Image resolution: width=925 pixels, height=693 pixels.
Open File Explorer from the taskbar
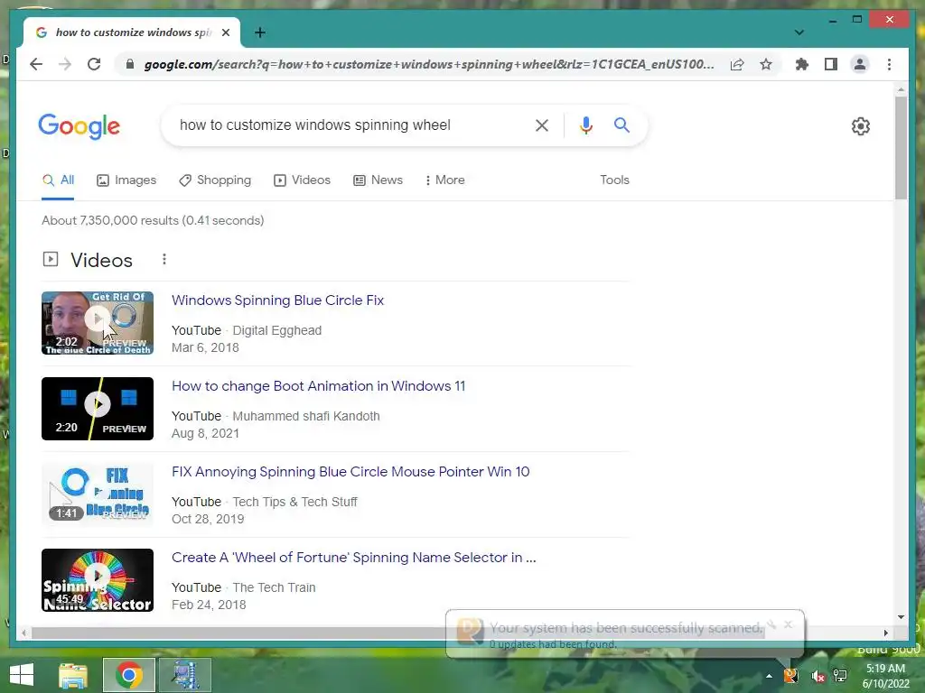click(x=73, y=675)
